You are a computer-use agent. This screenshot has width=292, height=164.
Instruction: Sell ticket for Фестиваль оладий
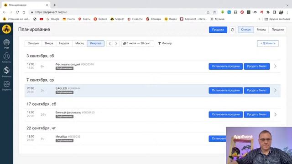point(256,67)
